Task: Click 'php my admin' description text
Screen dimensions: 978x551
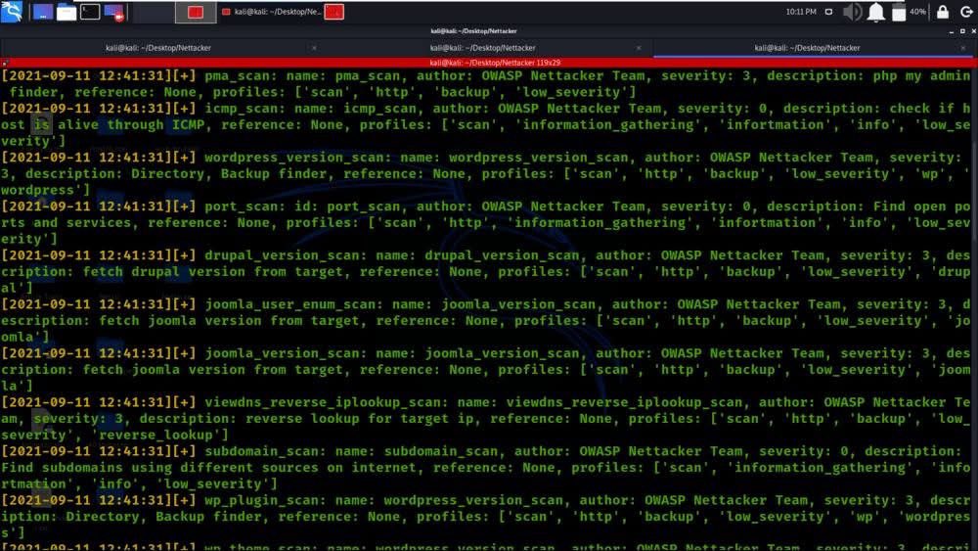Action: point(921,76)
